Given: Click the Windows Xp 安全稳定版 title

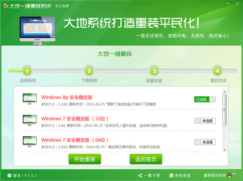Looking at the screenshot, I should click(x=67, y=97).
